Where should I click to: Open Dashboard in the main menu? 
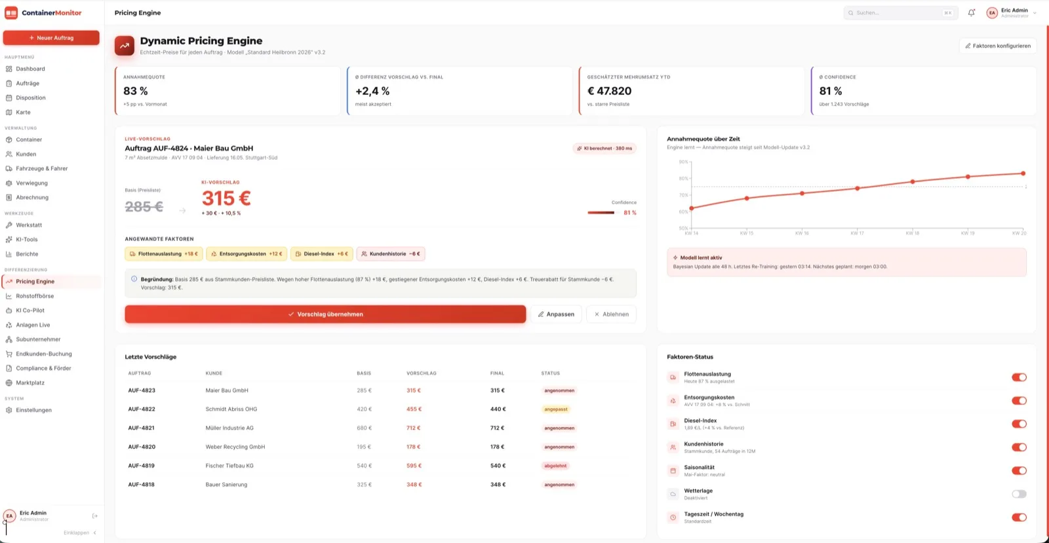[x=52, y=69]
